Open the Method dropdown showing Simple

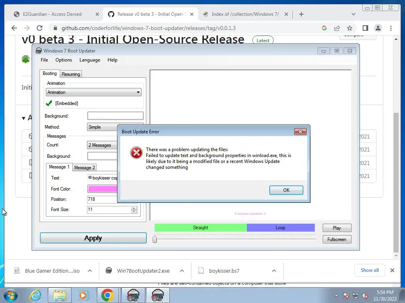102,127
